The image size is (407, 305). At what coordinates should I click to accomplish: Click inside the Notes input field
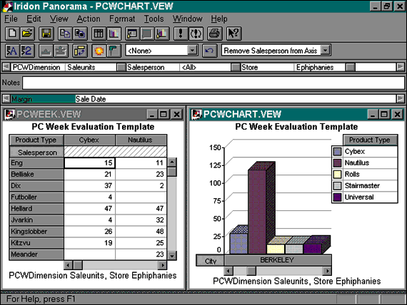pos(213,83)
